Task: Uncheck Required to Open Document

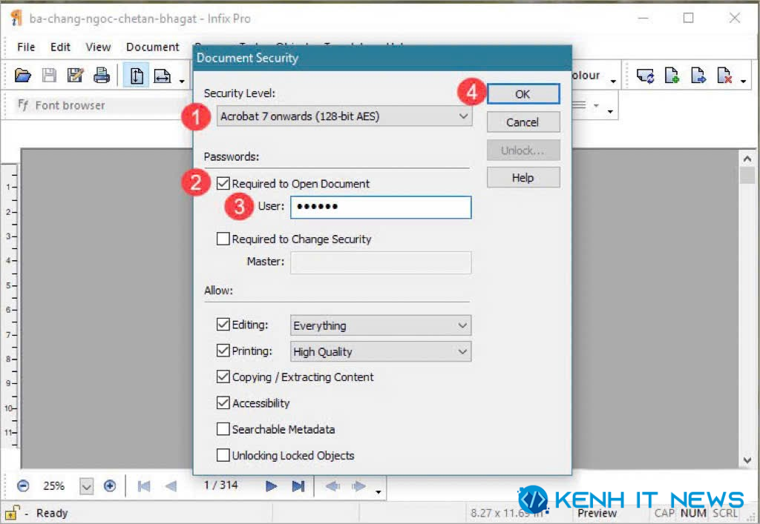Action: [x=223, y=183]
